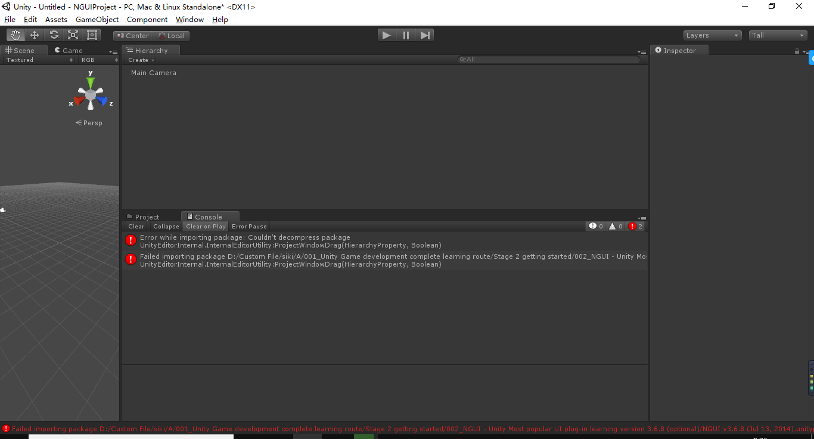Click the Step frame button
The width and height of the screenshot is (814, 439).
point(425,35)
